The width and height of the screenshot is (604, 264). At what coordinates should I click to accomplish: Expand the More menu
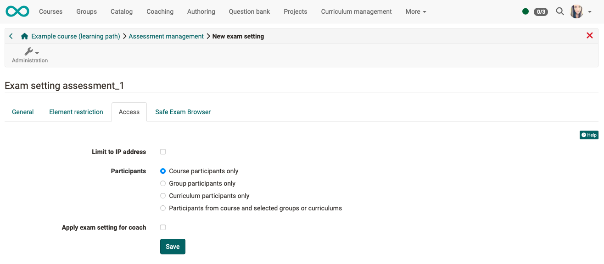coord(414,11)
